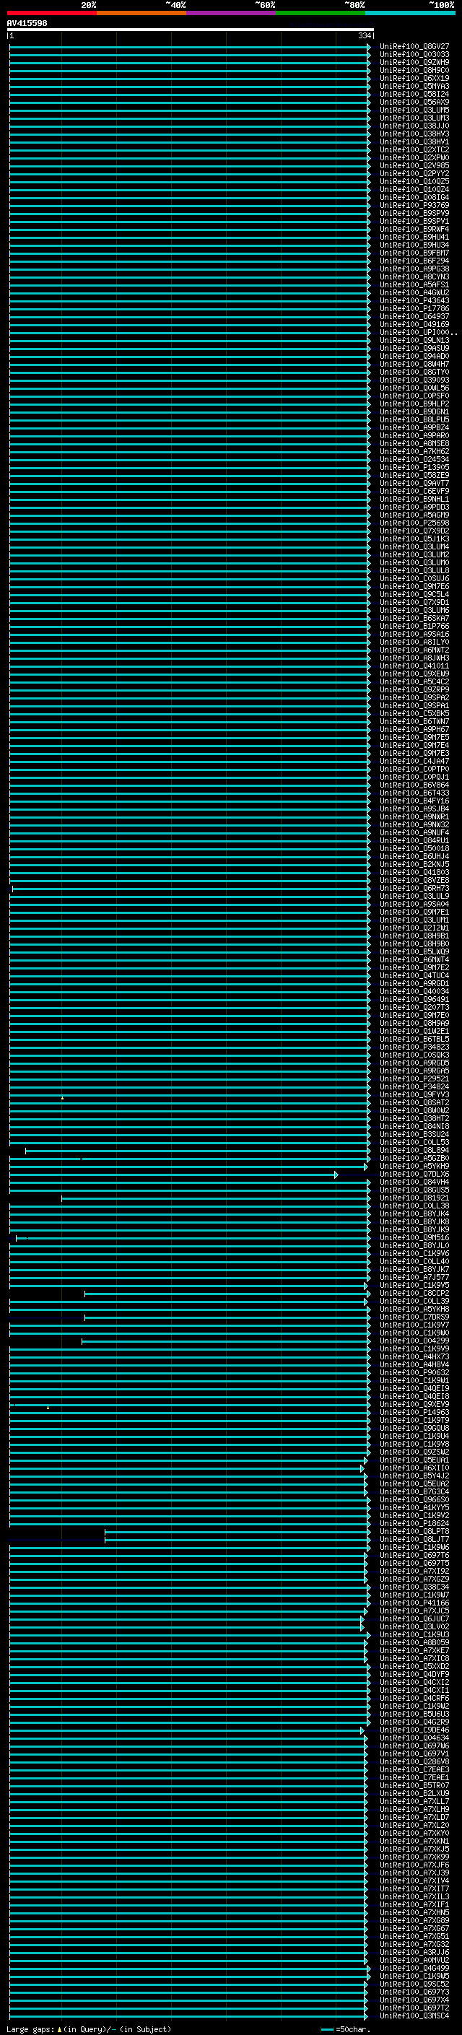462x2035 pixels.
Task: Click the red 20% identity legend segment
Action: 52,13
